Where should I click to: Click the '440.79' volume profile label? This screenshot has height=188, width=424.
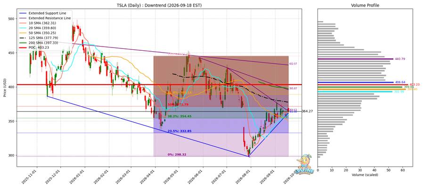[x=400, y=59]
